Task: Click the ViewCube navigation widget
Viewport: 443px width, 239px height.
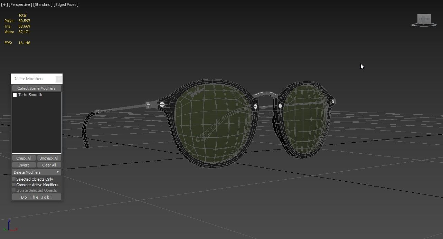Action: click(424, 20)
